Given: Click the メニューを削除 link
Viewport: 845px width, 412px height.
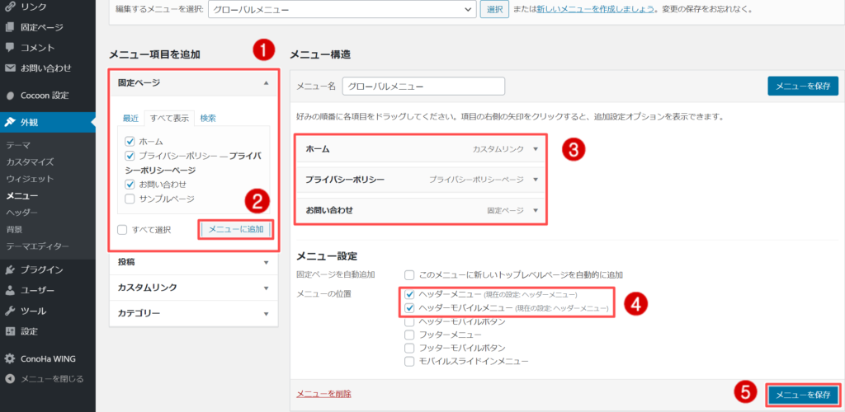Looking at the screenshot, I should (x=323, y=394).
